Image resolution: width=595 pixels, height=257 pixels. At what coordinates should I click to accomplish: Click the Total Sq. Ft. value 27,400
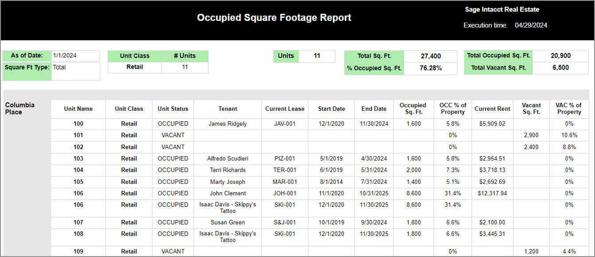[x=430, y=56]
